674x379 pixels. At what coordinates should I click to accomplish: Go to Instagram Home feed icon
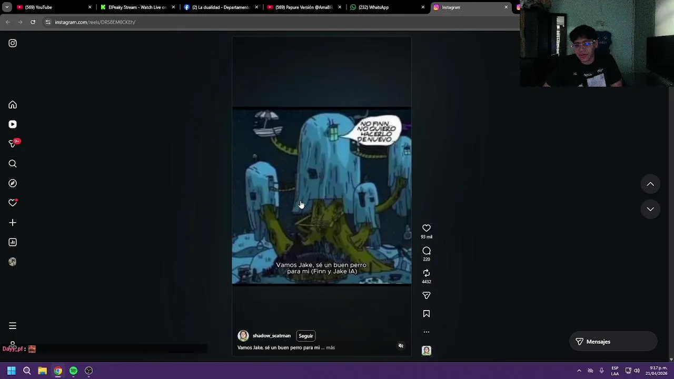(x=13, y=105)
